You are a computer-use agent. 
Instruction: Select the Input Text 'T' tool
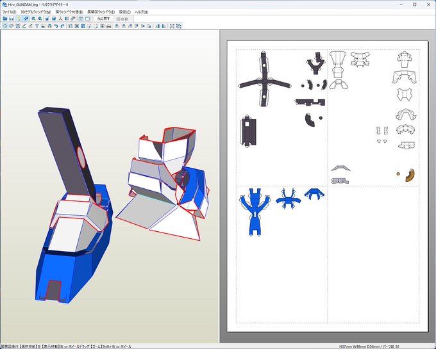pyautogui.click(x=37, y=26)
